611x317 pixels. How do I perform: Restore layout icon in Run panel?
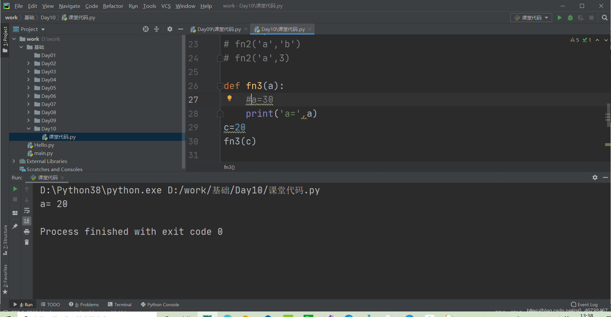[x=15, y=213]
